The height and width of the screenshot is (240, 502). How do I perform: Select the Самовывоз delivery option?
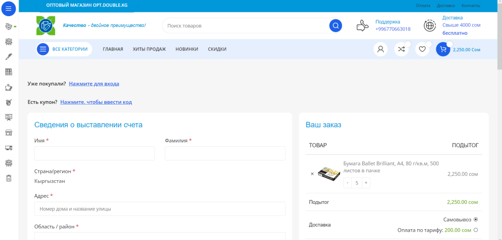click(476, 219)
